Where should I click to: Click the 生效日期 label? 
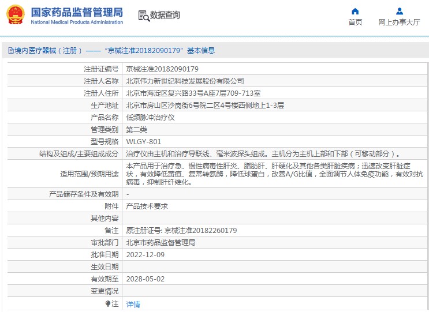105,266
